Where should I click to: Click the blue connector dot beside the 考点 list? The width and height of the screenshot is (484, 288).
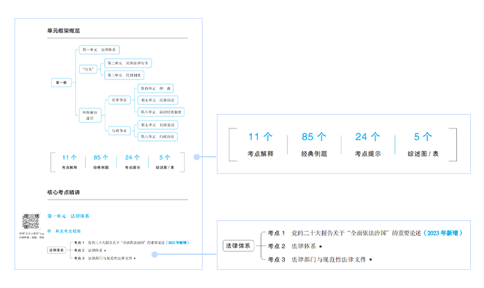tap(154, 253)
